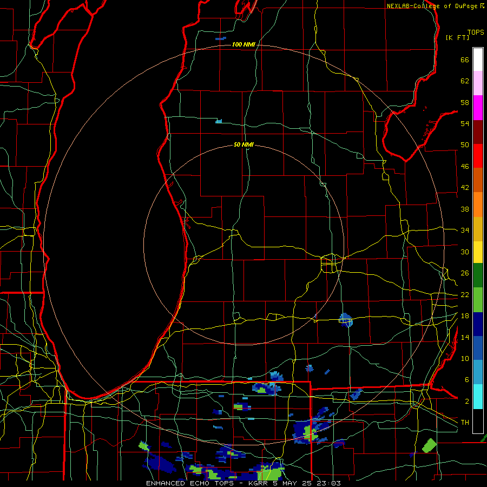Viewport: 487px width, 487px height.
Task: Click the '66' legend value
Action: pyautogui.click(x=465, y=60)
